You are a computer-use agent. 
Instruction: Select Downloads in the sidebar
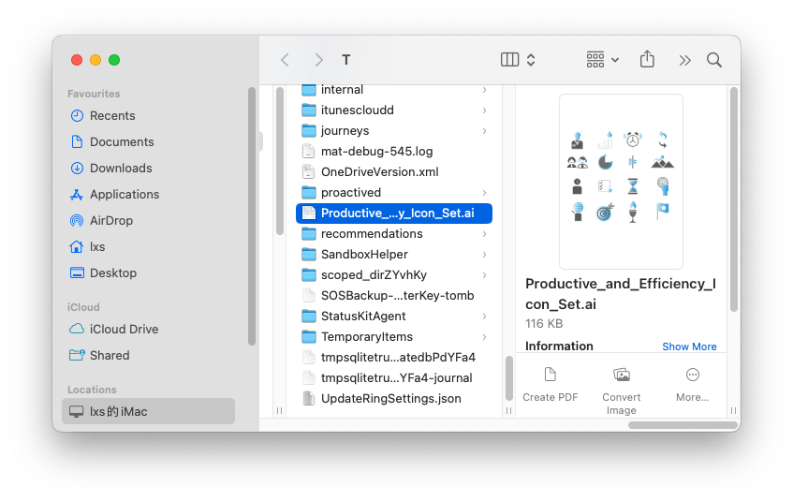[121, 169]
